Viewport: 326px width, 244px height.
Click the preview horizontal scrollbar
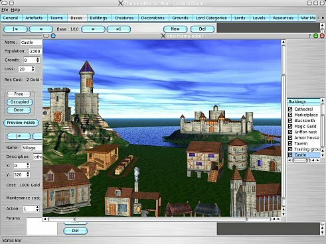click(x=161, y=219)
